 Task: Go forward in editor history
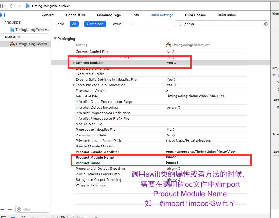[19, 6]
